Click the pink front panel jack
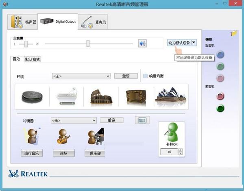This screenshot has width=244, height=191. 220,96
